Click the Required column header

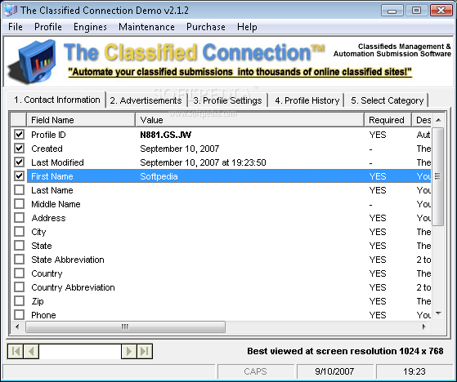coord(388,120)
